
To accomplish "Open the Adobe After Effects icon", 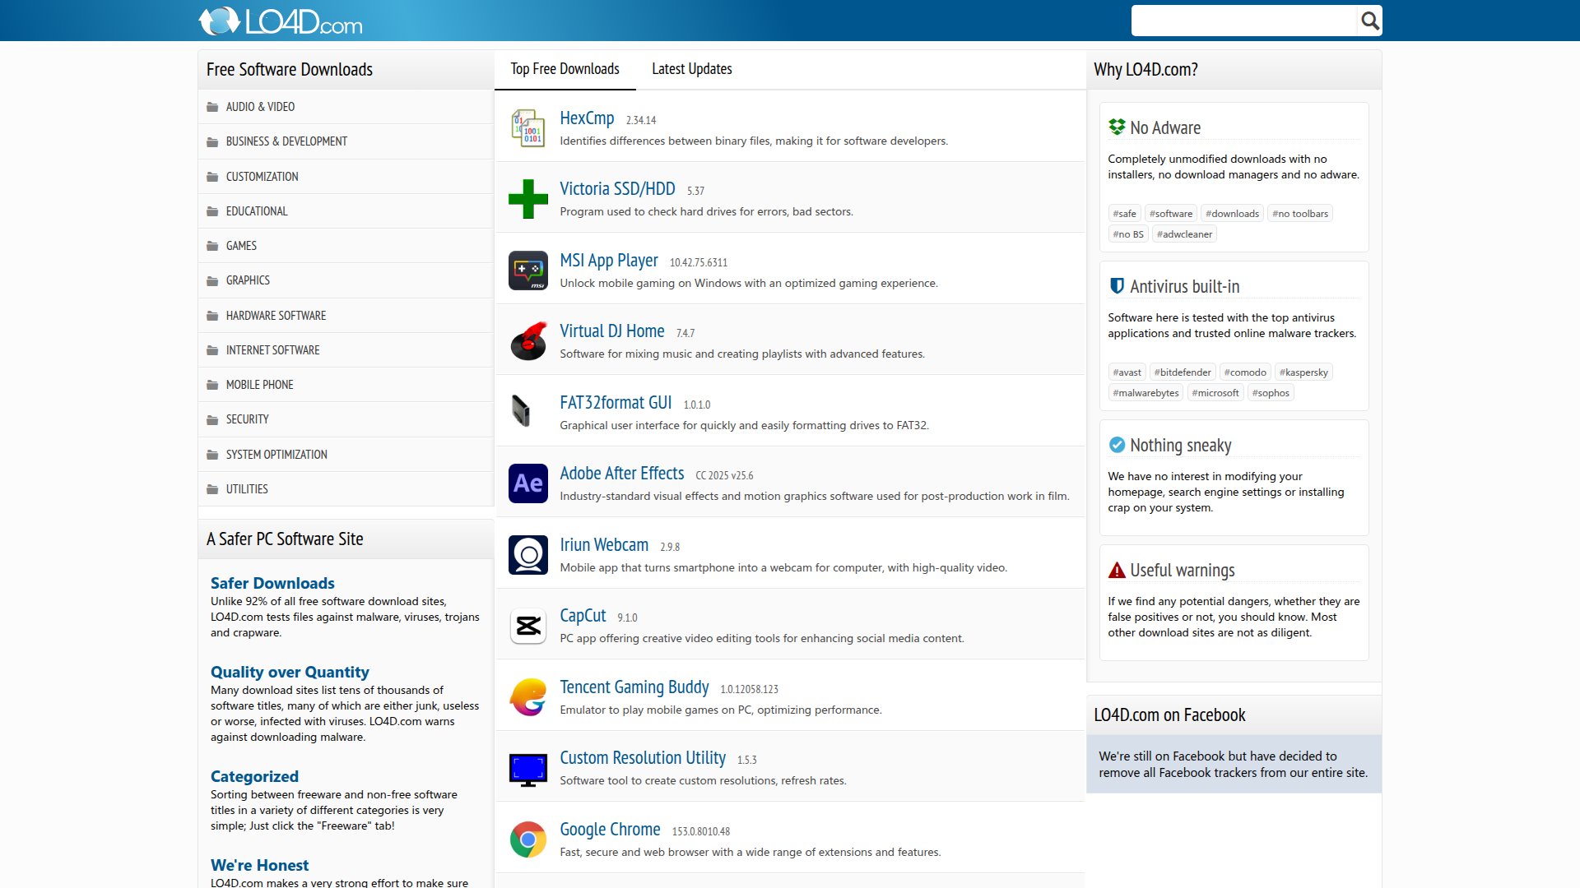I will (x=528, y=483).
